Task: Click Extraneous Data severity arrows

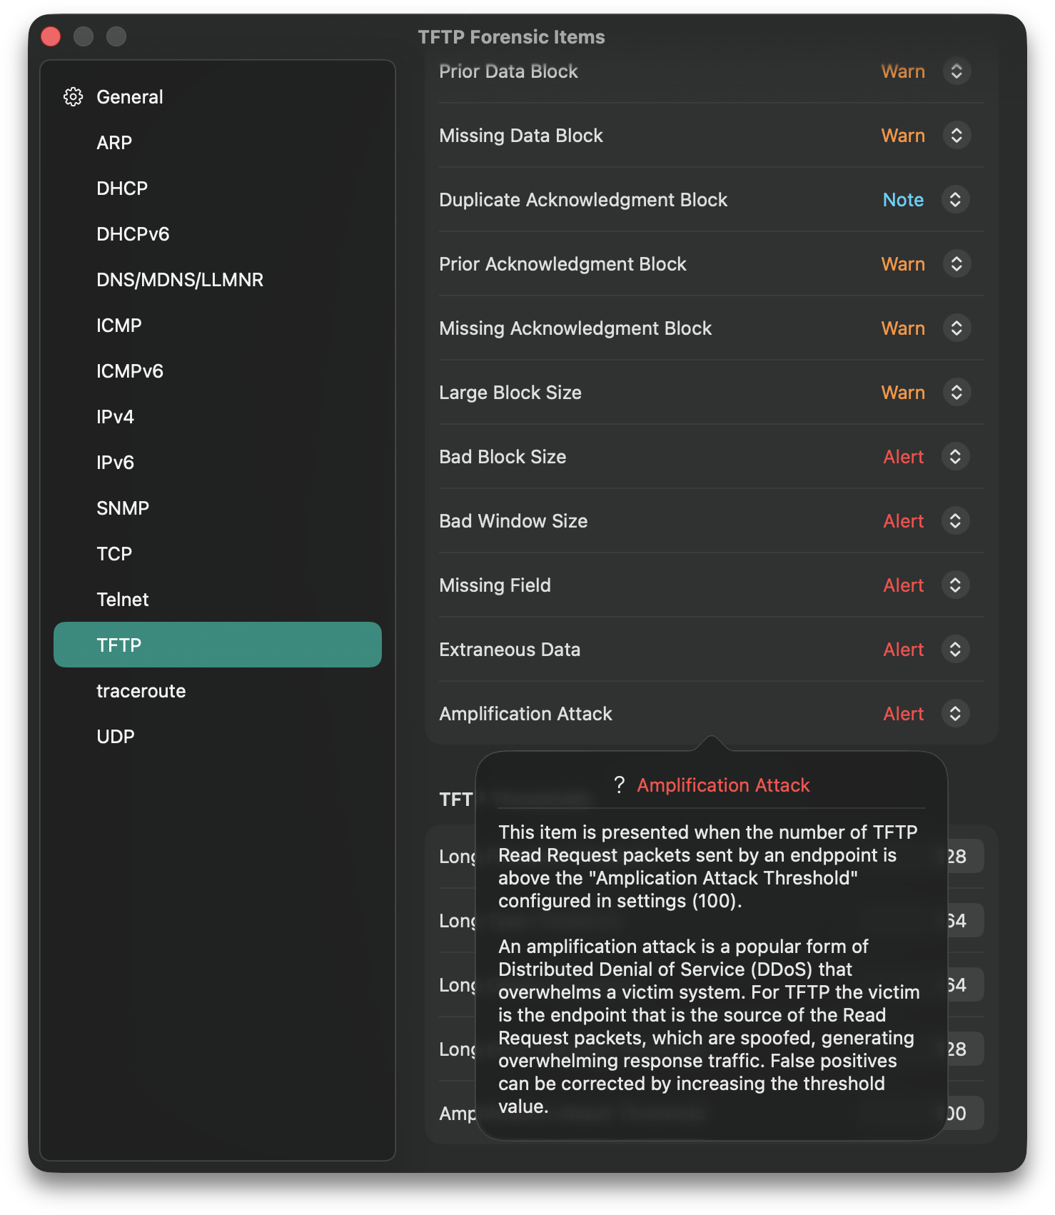Action: 955,650
